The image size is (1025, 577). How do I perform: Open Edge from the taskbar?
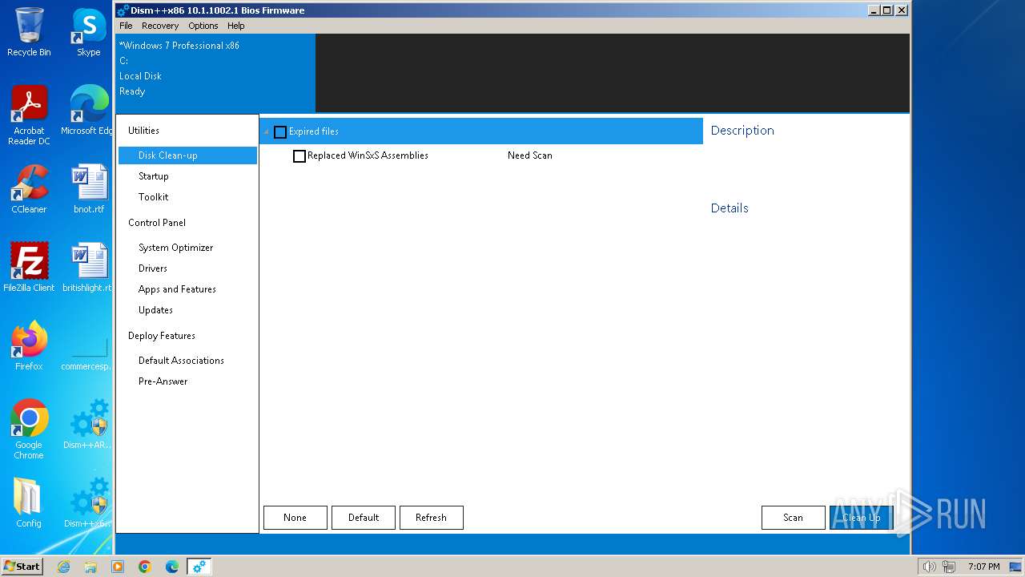pos(172,567)
